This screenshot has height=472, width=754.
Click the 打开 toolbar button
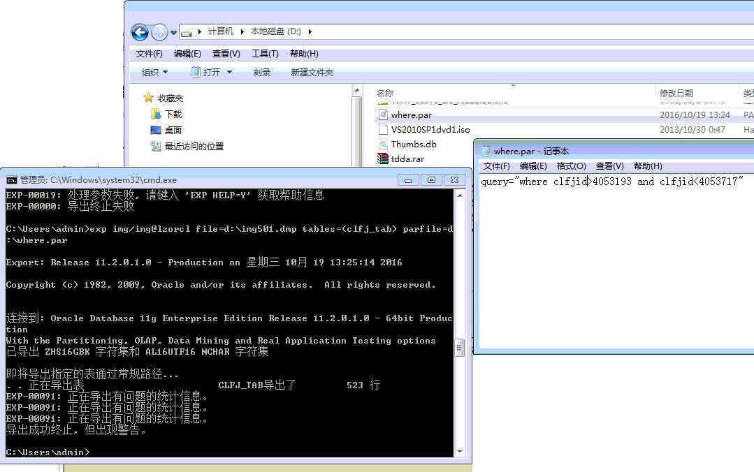click(x=205, y=72)
